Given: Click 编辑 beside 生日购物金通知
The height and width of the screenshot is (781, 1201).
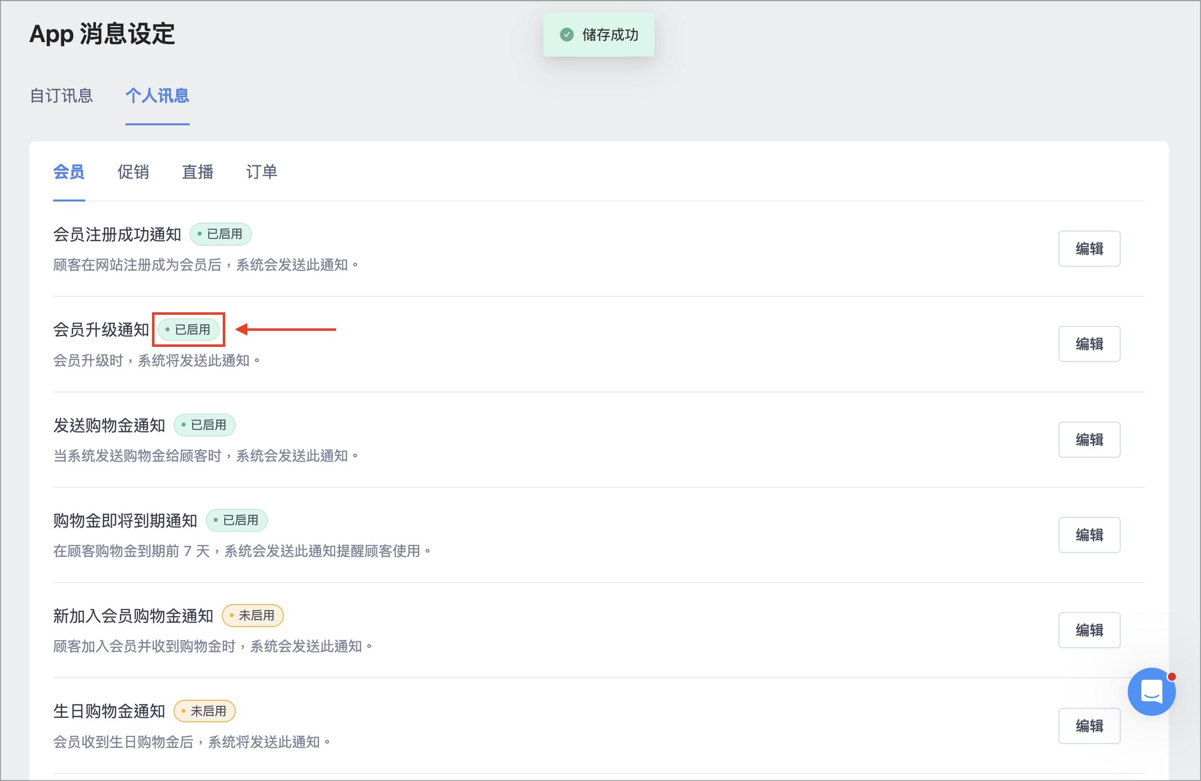Looking at the screenshot, I should click(1089, 726).
